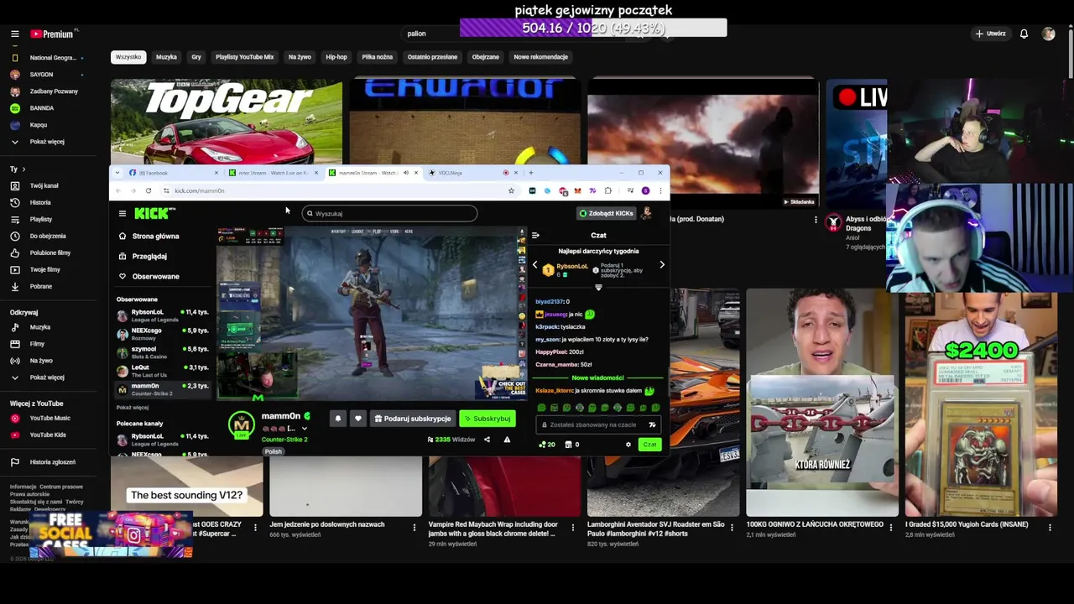Open the Kick user avatar menu

pos(646,213)
